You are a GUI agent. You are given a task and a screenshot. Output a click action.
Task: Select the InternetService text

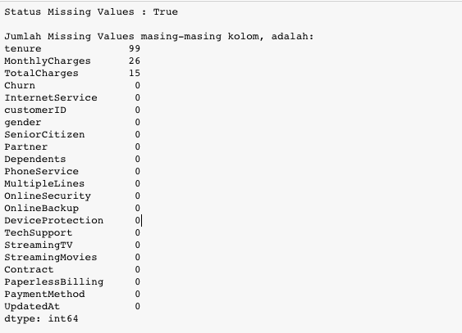click(51, 98)
